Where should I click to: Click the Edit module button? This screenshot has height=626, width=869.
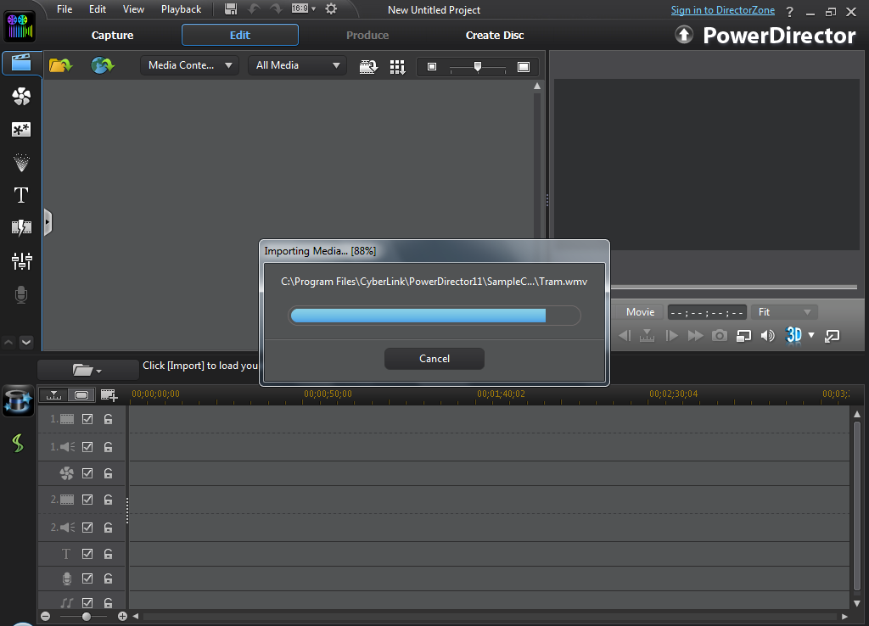point(240,35)
